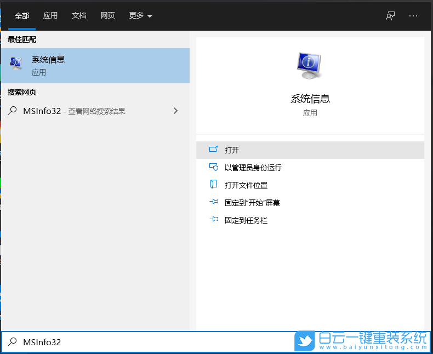Image resolution: width=433 pixels, height=354 pixels.
Task: Choose 固定到"开始"屏幕
Action: [310, 203]
